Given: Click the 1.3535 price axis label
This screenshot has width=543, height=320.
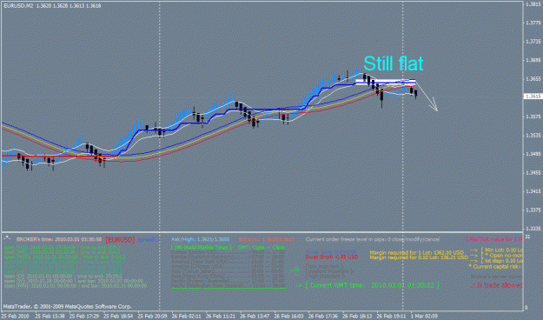Looking at the screenshot, I should click(533, 135).
